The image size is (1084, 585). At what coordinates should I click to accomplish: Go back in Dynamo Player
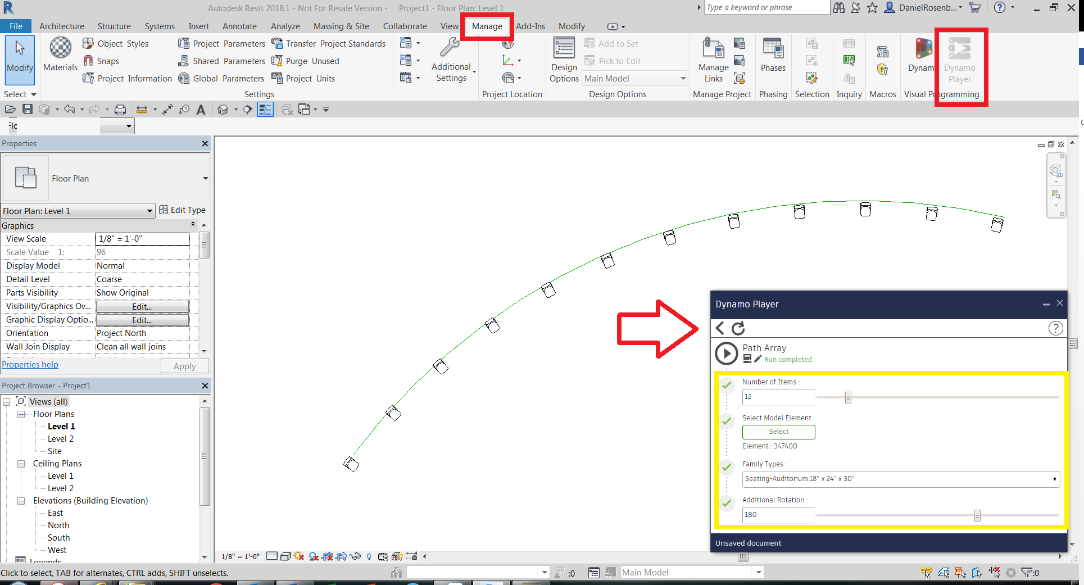[x=720, y=328]
